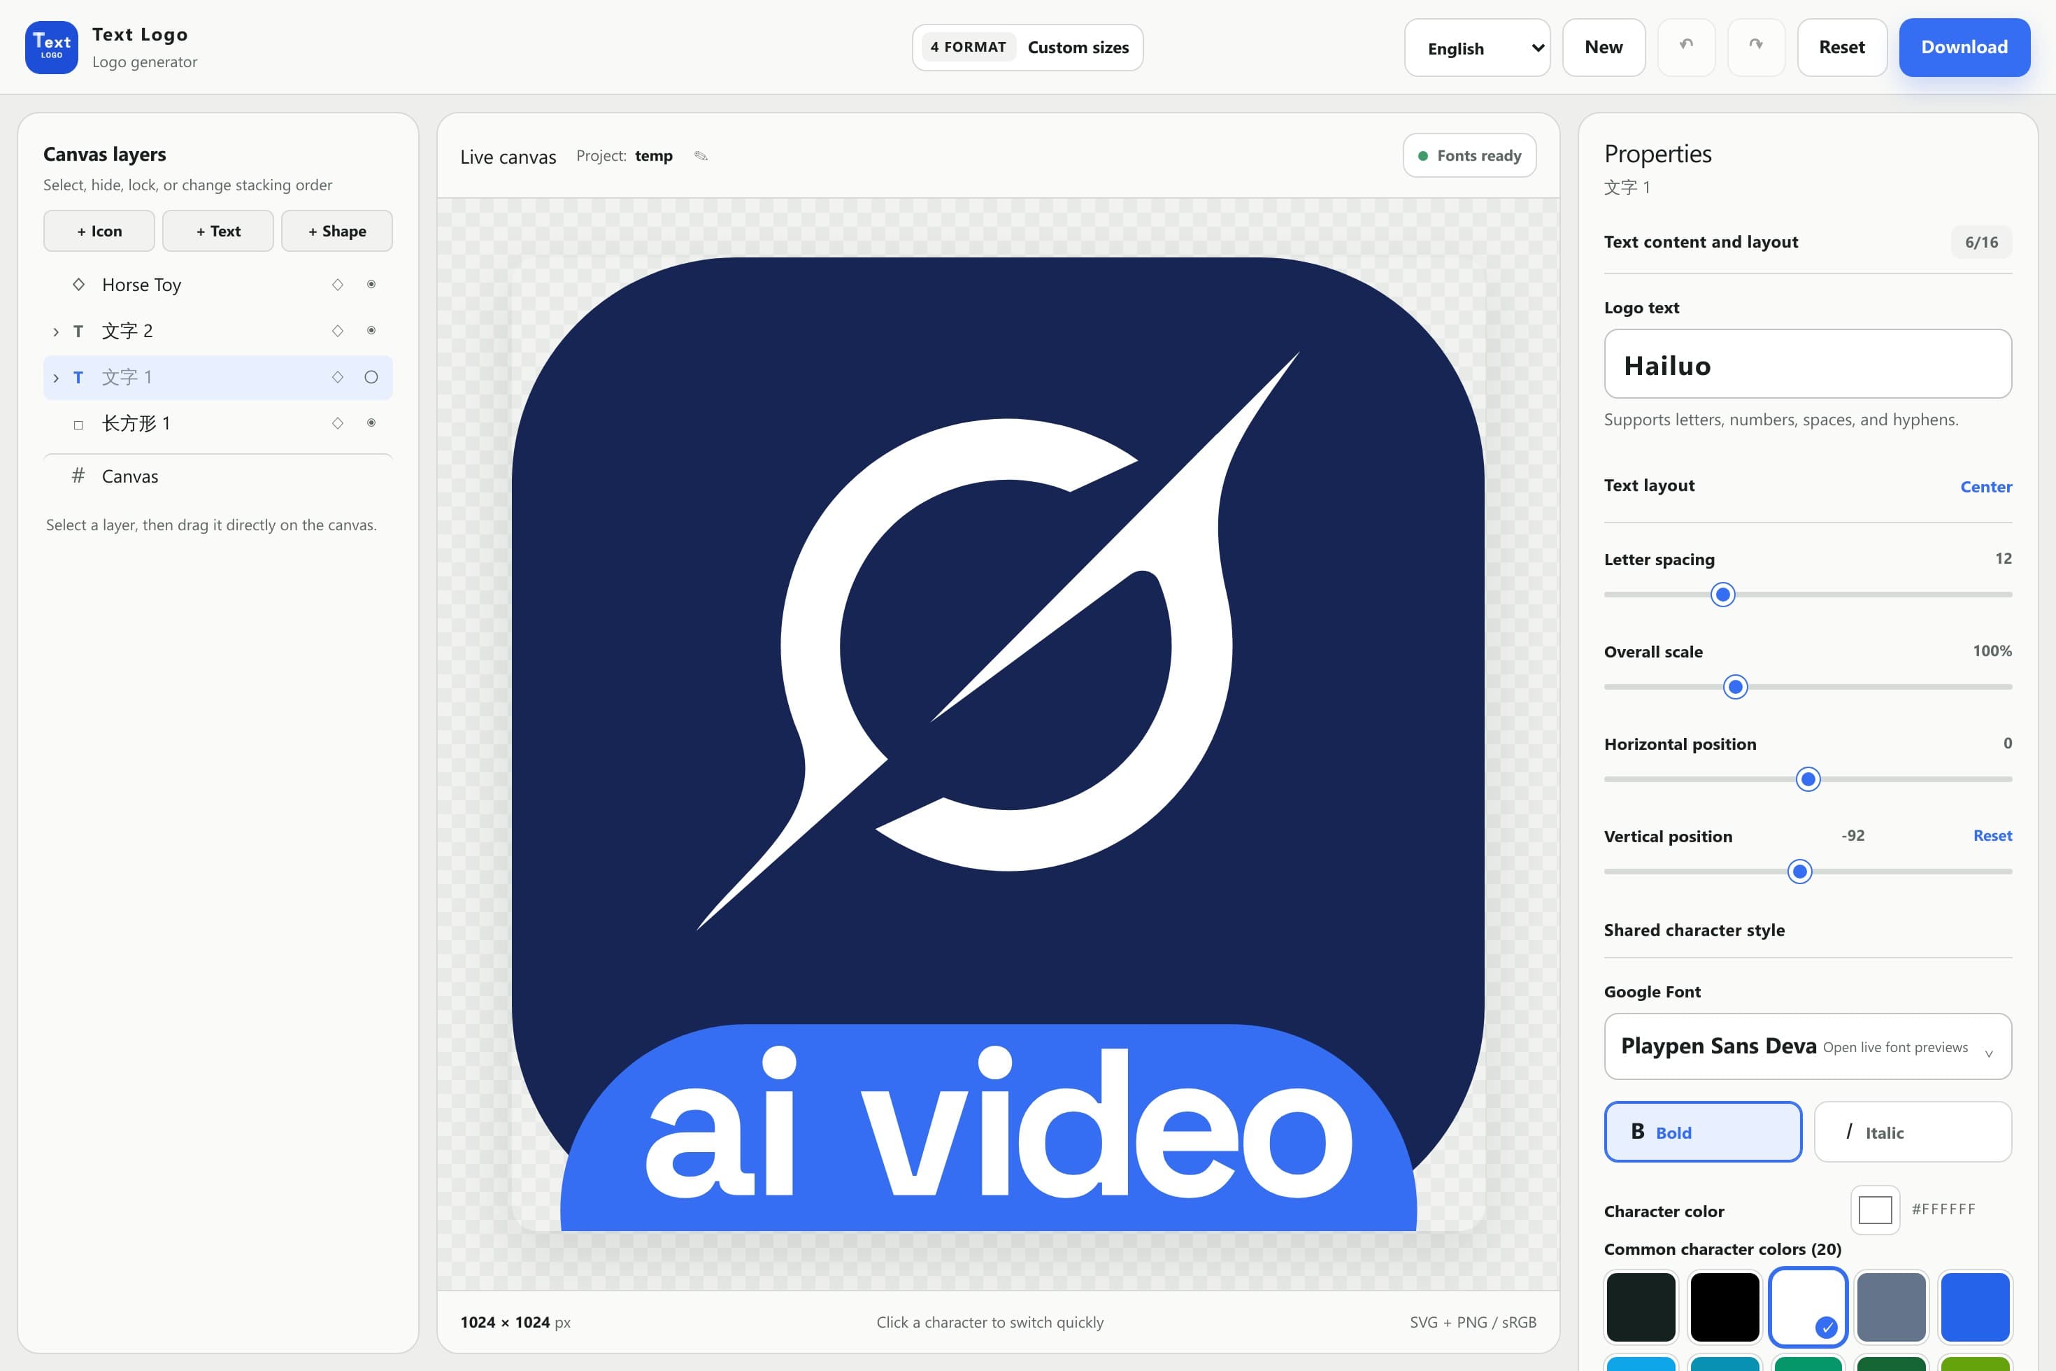
Task: Click the Download button
Action: 1964,48
